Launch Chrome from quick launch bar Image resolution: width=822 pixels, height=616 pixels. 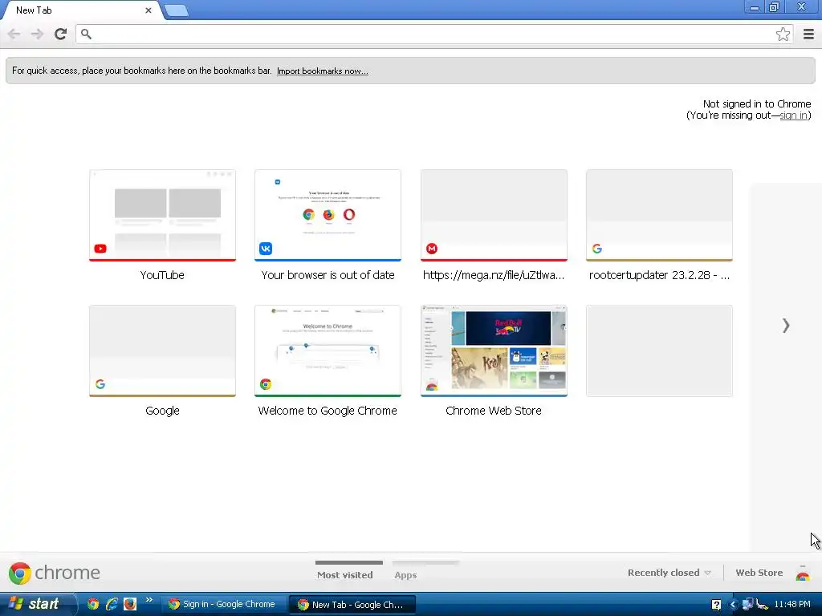[93, 604]
